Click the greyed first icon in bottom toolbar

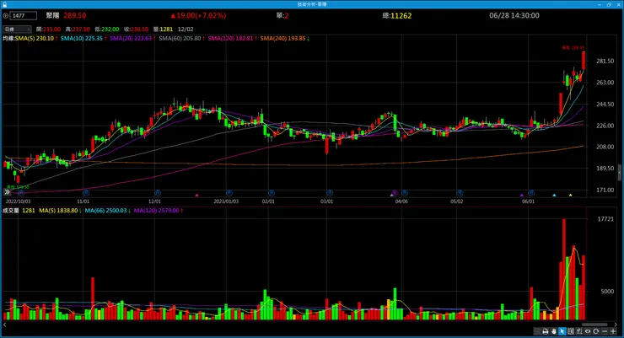pyautogui.click(x=537, y=331)
